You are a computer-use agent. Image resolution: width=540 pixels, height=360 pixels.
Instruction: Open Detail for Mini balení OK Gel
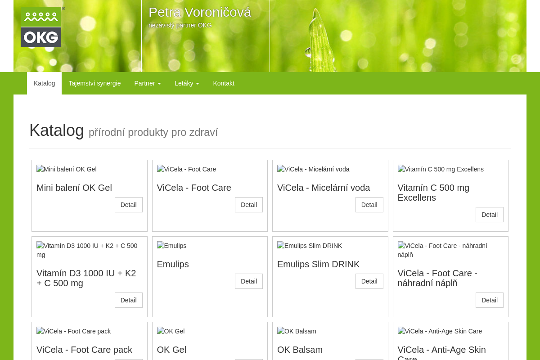click(x=128, y=205)
